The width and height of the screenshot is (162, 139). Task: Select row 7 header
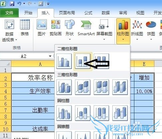tap(6, 110)
